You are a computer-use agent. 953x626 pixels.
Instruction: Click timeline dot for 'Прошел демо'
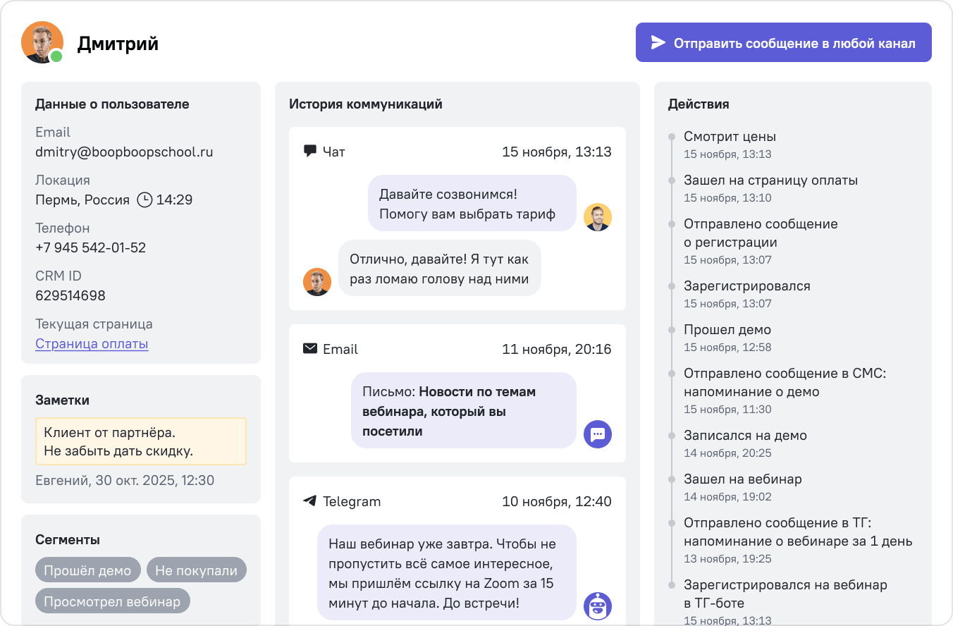pos(672,330)
